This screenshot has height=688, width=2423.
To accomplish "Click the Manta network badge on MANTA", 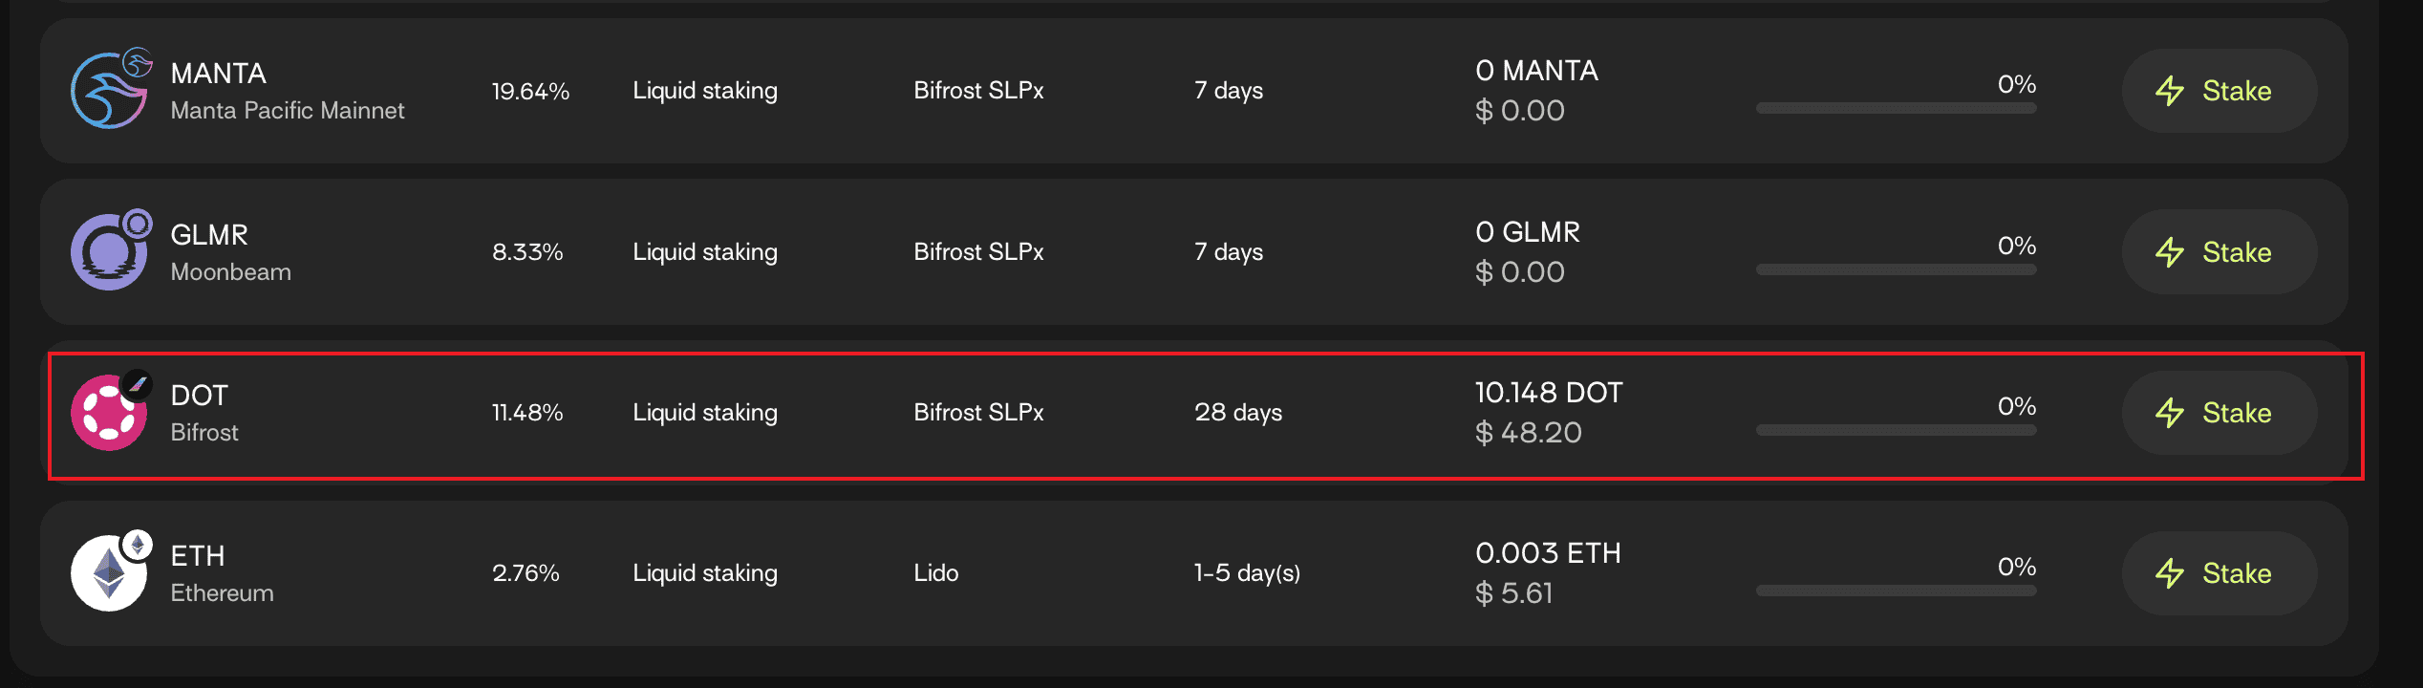I will pos(139,63).
